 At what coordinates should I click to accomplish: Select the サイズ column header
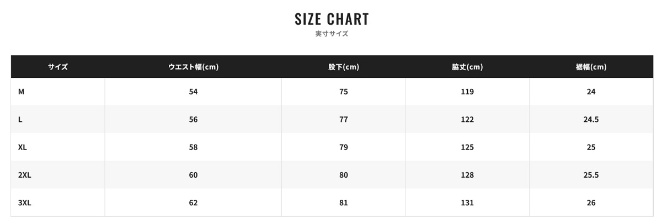57,67
